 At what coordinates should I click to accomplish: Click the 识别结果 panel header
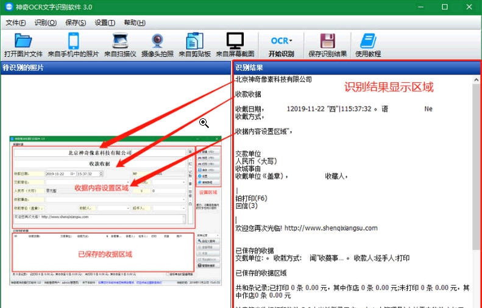pos(356,68)
